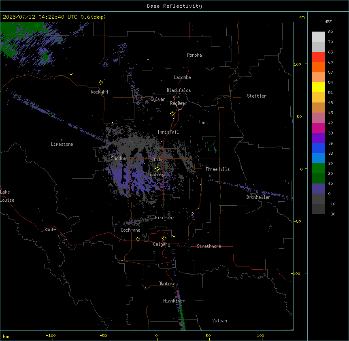The image size is (349, 341).
Task: Click the dark gray -30 to -10 swatch
Action: (318, 209)
